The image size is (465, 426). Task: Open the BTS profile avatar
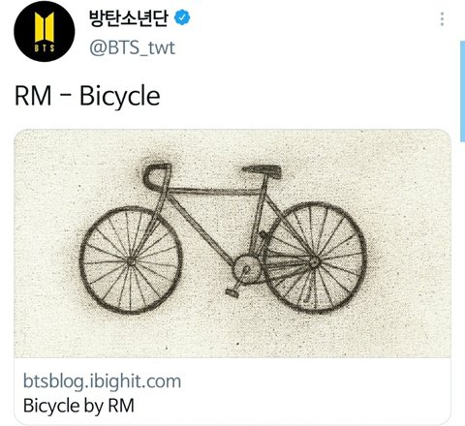[45, 31]
